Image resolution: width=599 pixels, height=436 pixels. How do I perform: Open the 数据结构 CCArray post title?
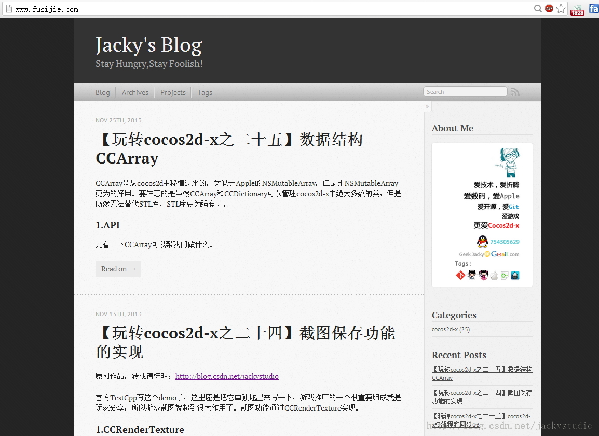[x=229, y=148]
